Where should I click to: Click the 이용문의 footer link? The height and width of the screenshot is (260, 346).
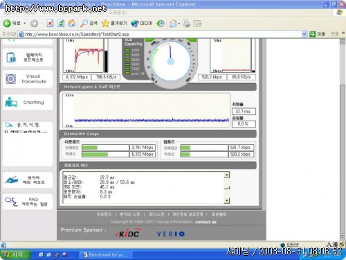point(104,214)
